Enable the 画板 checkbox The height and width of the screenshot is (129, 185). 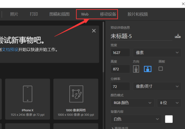tap(160, 69)
